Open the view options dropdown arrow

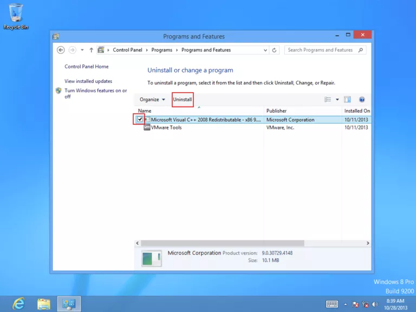pos(337,100)
